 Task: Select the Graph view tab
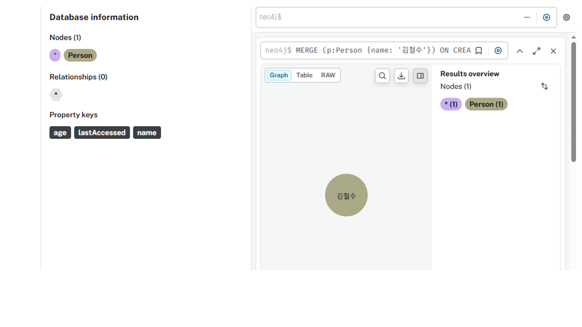tap(279, 75)
